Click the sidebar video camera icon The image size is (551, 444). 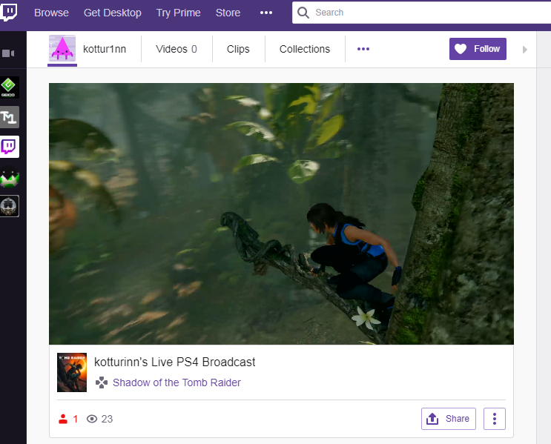[x=8, y=53]
